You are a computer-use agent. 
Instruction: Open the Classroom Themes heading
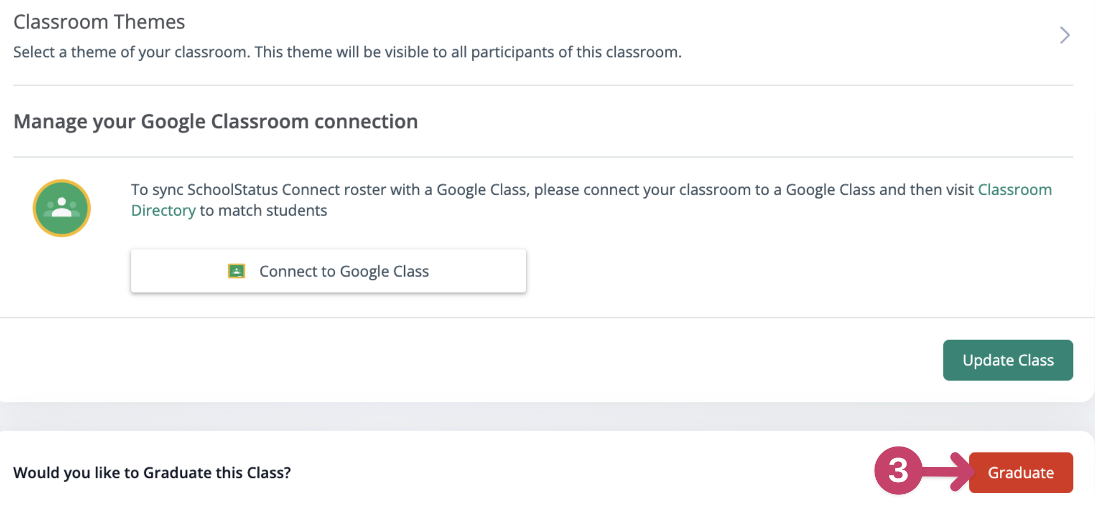coord(99,22)
